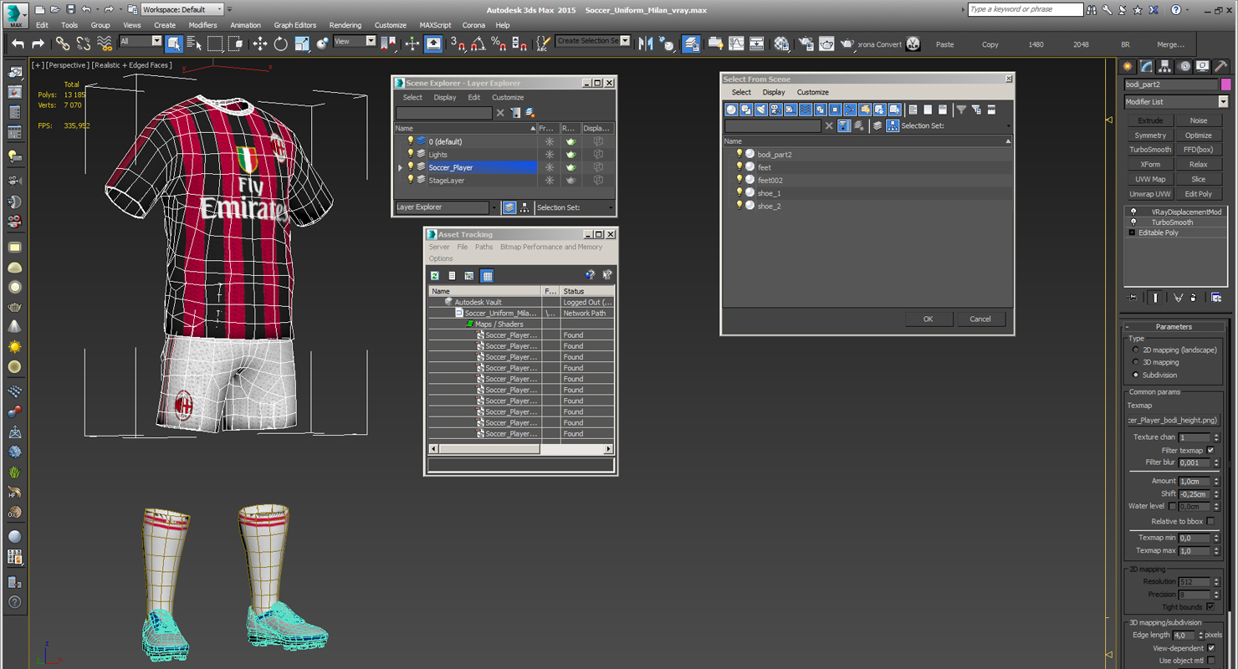Open the Modifier List dropdown
This screenshot has height=669, width=1238.
[1176, 101]
